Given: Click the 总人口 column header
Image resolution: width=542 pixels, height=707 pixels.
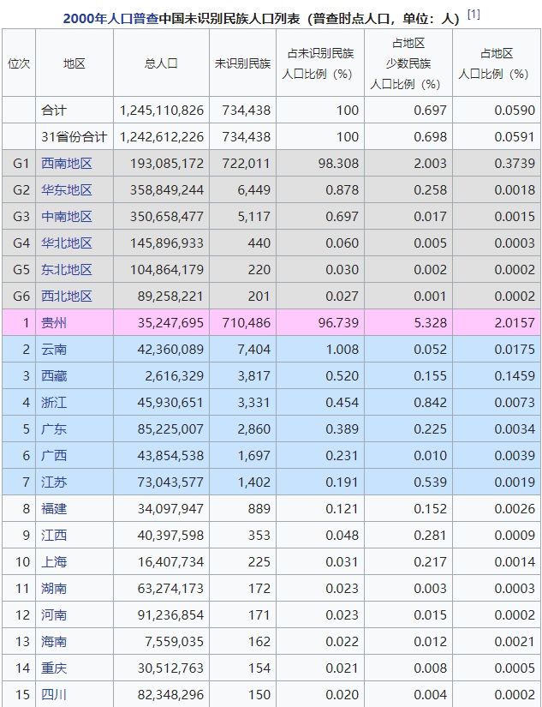Looking at the screenshot, I should point(161,63).
